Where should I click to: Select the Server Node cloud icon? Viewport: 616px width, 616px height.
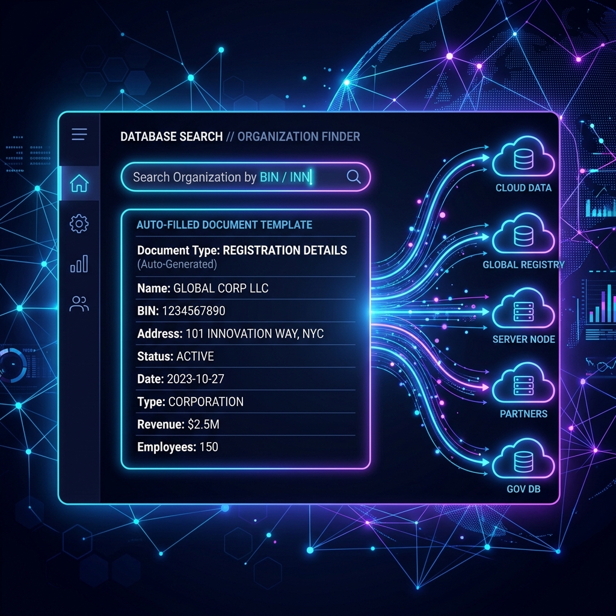[523, 309]
